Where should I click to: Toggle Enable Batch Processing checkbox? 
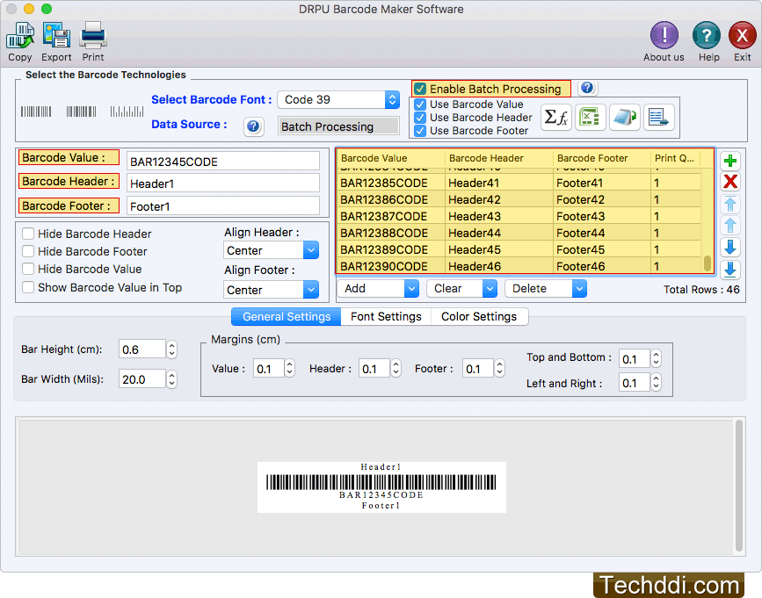pos(420,89)
